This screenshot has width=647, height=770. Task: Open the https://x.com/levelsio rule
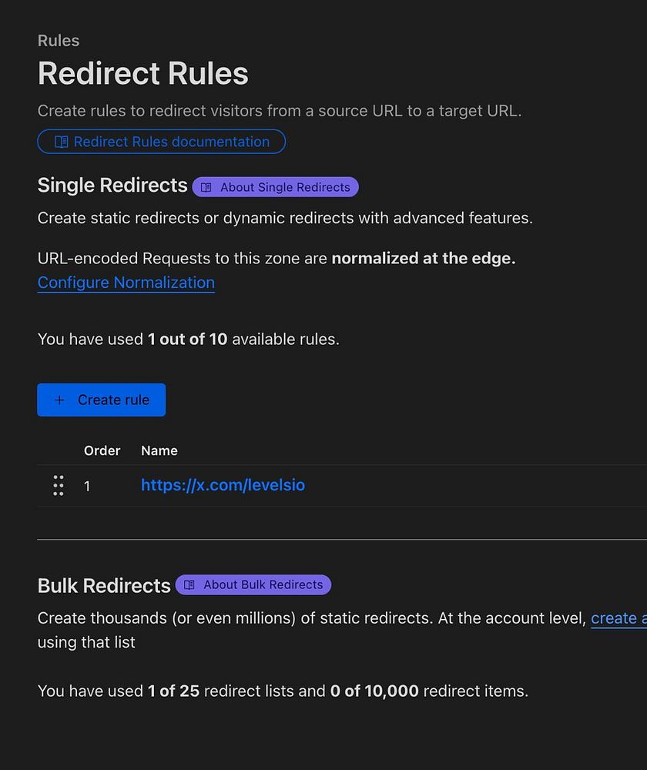[x=223, y=485]
